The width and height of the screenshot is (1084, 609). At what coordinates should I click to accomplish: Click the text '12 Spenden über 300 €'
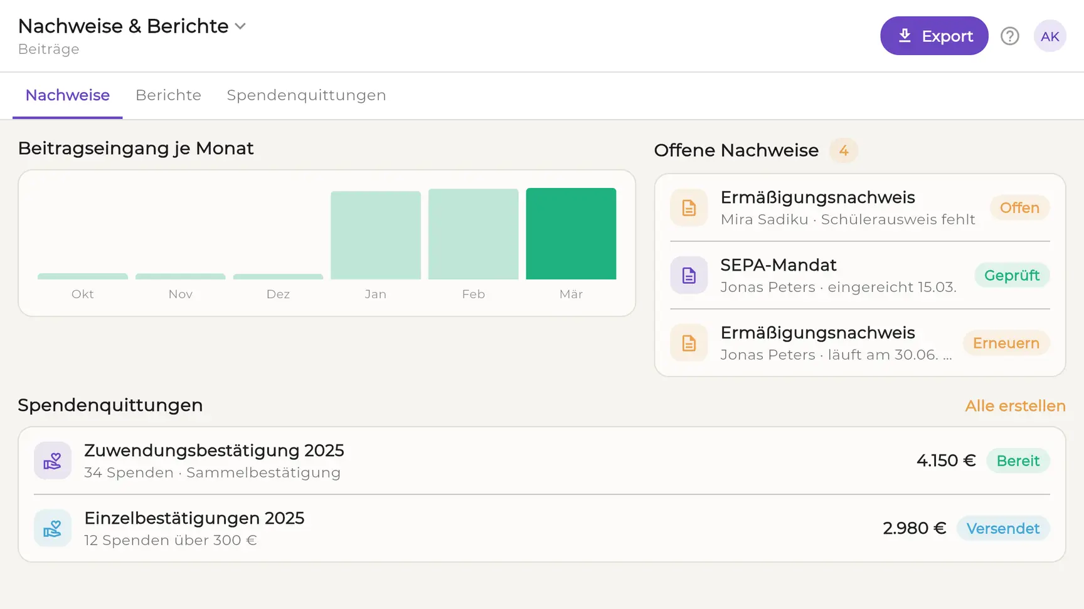pos(171,540)
